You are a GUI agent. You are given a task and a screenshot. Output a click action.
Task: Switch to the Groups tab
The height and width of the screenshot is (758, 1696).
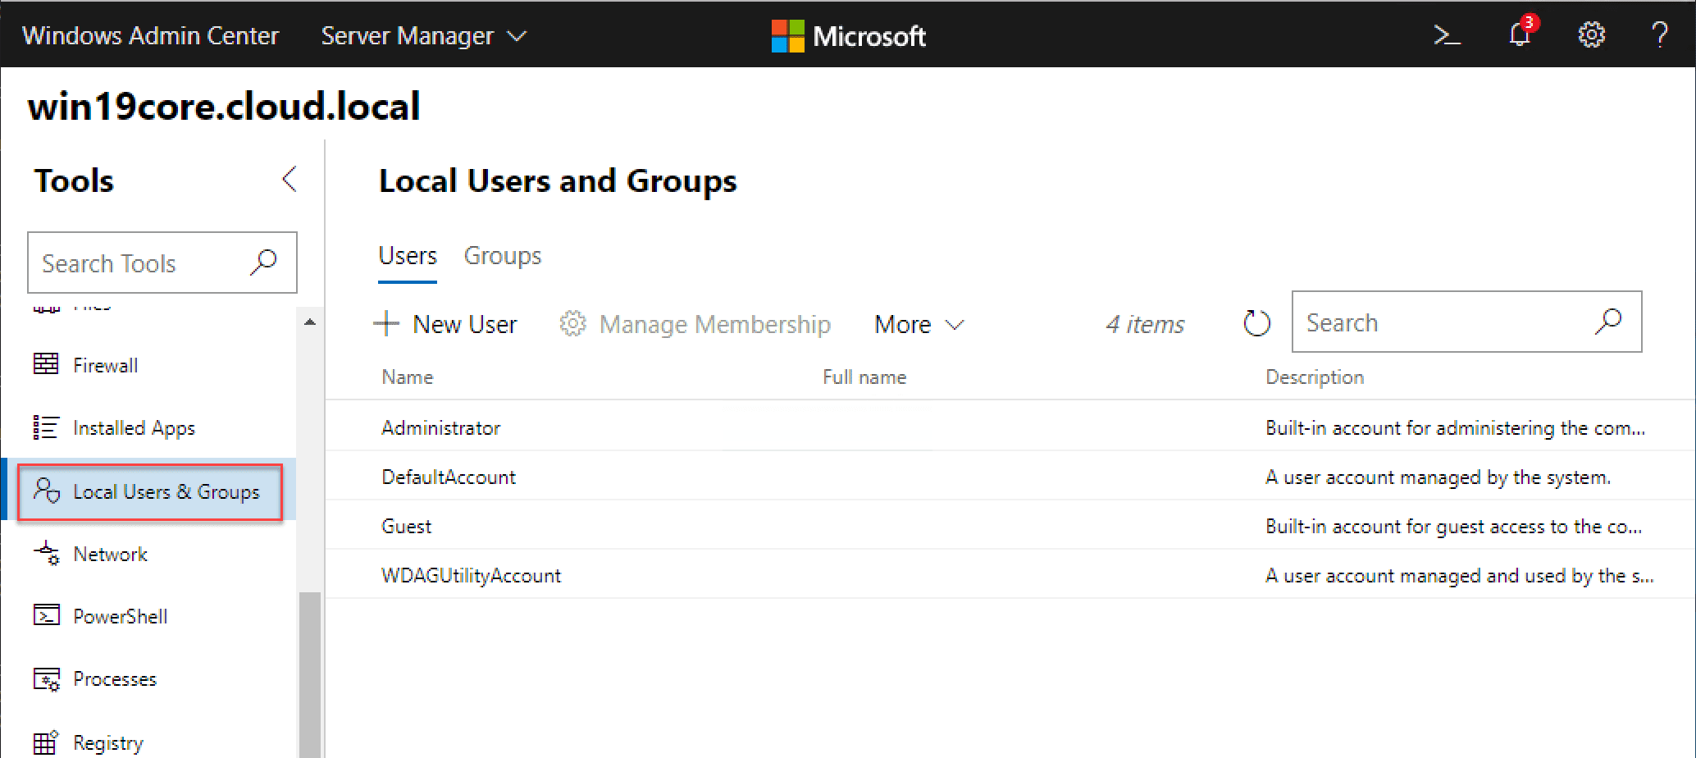(x=502, y=256)
